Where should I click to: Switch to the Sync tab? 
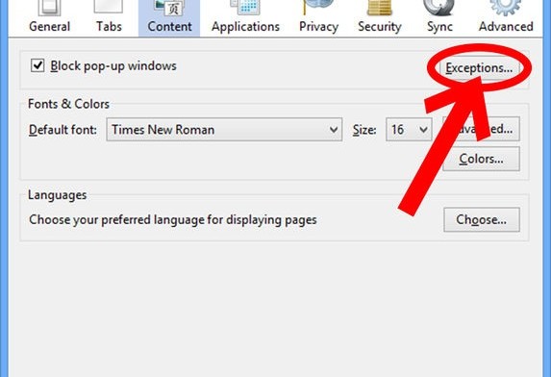(x=439, y=17)
